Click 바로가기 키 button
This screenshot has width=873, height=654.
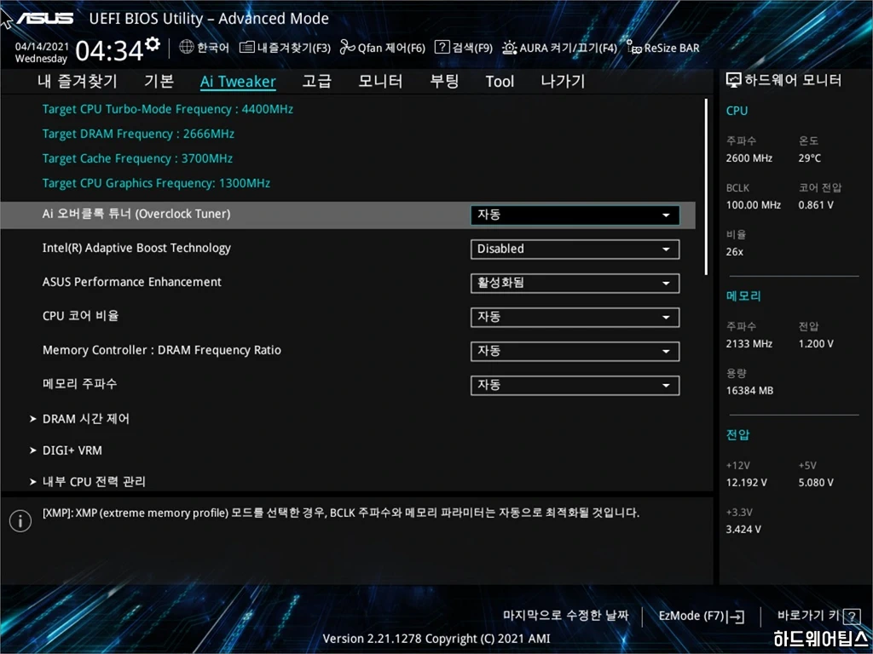[818, 617]
